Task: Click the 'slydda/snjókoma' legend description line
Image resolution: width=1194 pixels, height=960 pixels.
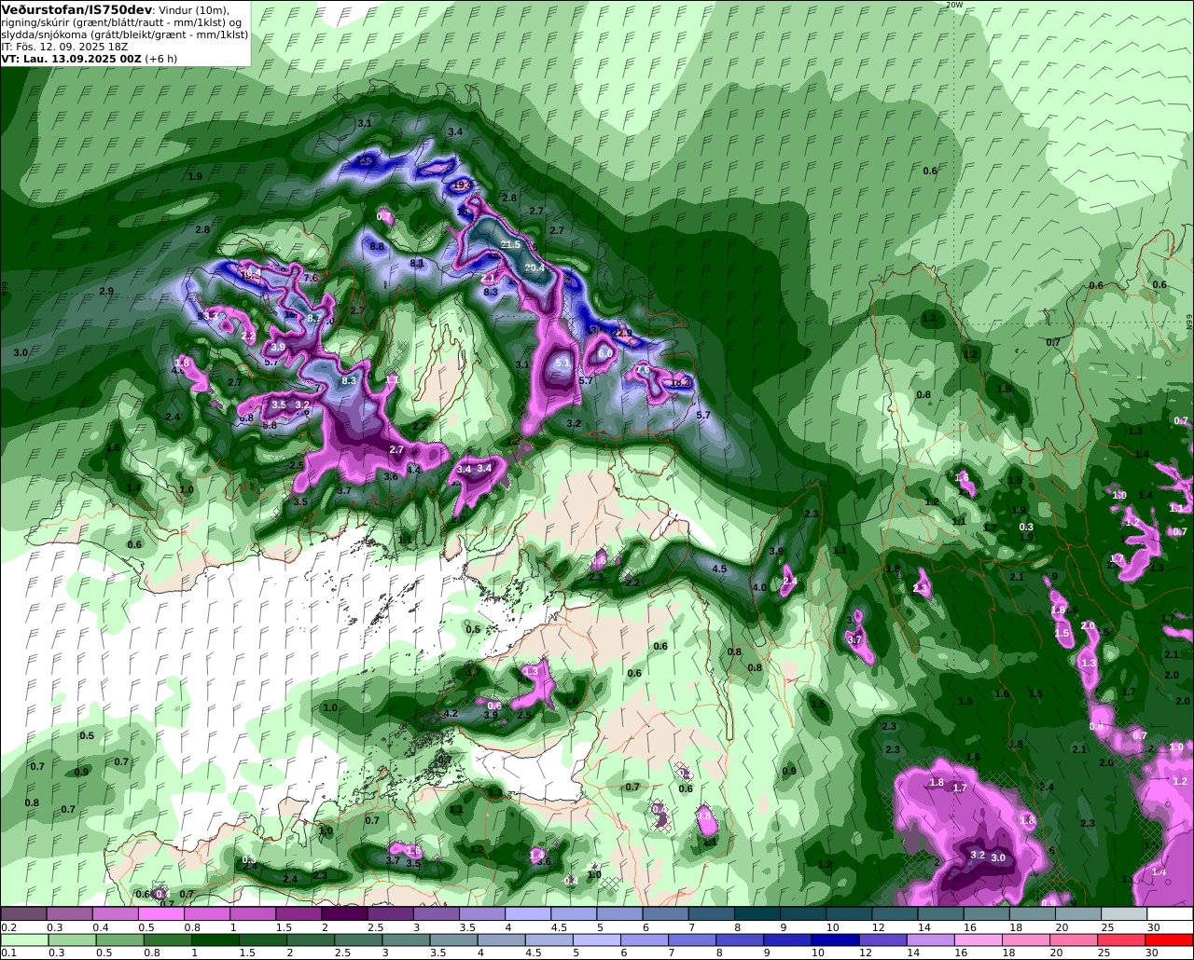Action: tap(125, 34)
